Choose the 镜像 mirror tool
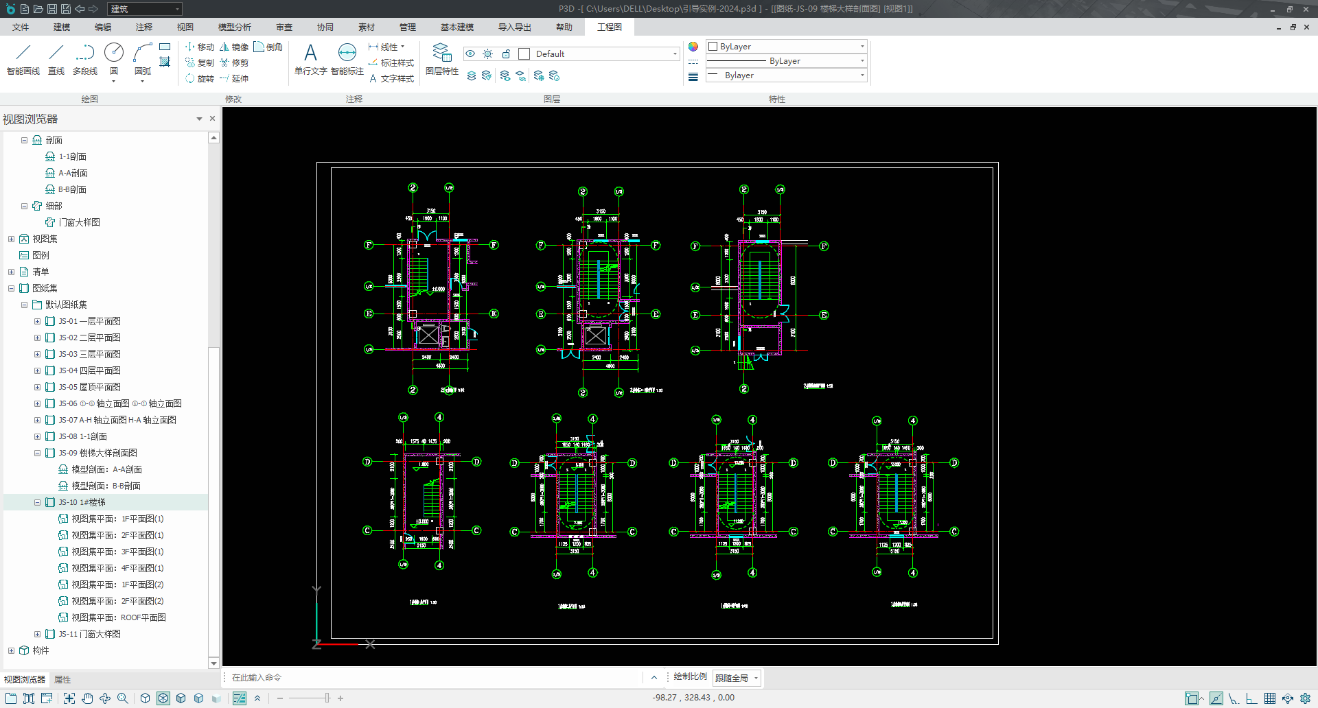 coord(234,47)
